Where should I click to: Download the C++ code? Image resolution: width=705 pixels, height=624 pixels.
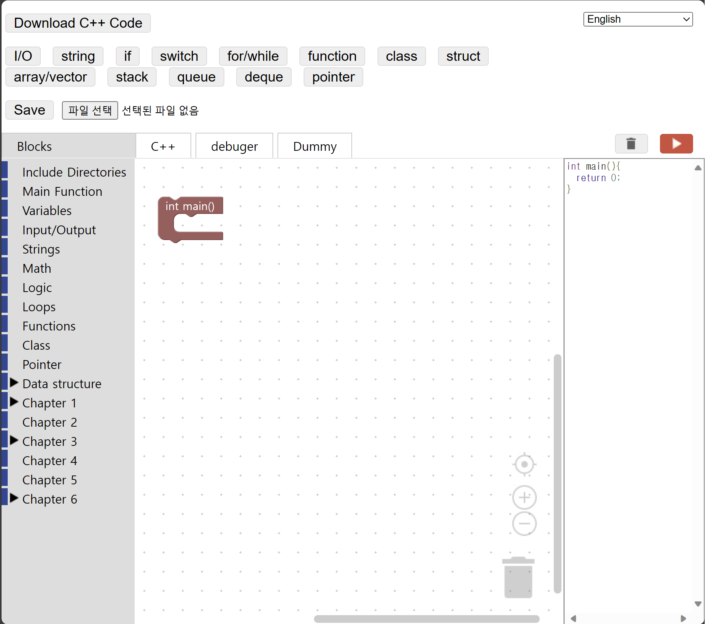tap(78, 23)
